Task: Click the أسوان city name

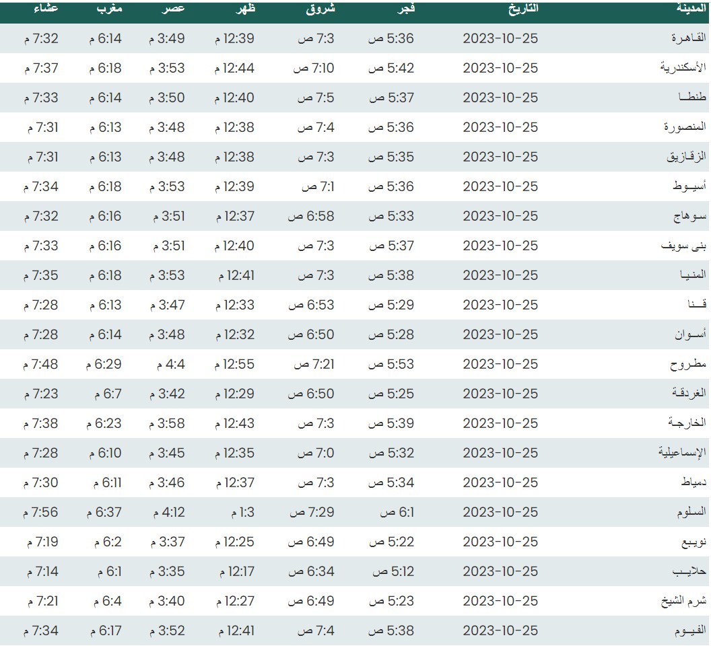Action: pos(689,334)
